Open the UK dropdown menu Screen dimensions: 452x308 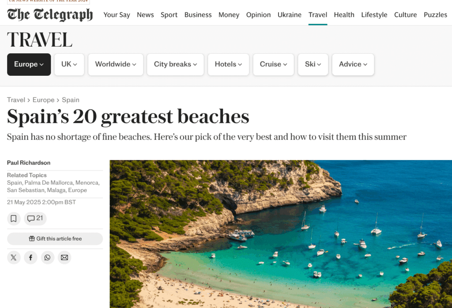[69, 64]
